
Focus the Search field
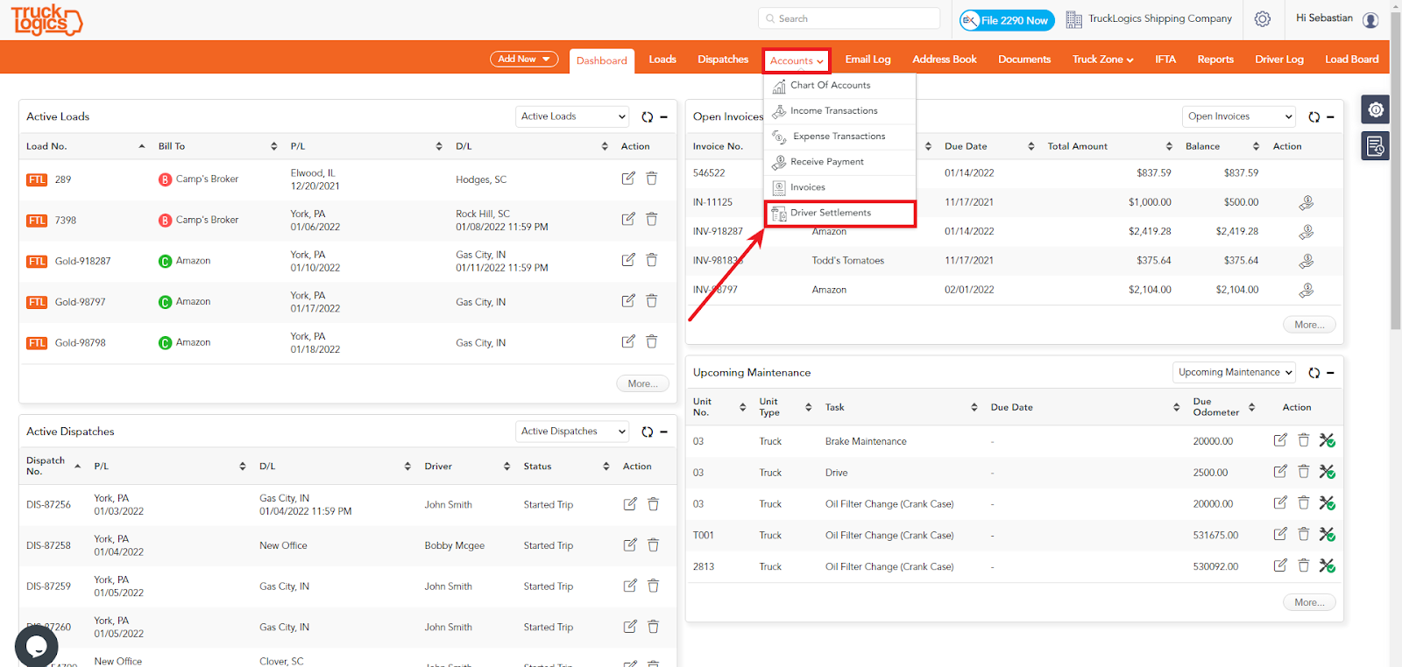tap(849, 18)
